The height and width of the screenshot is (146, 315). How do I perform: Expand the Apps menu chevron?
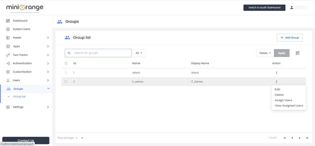point(48,46)
